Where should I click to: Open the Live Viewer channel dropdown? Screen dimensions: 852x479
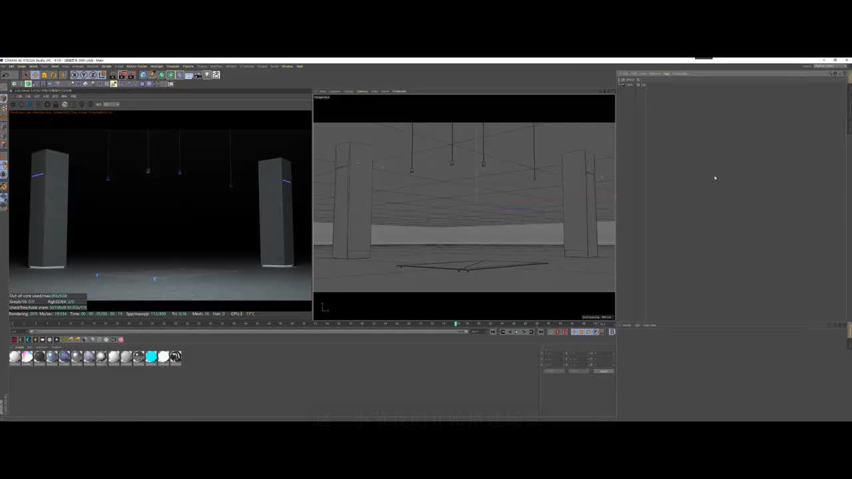pos(112,104)
